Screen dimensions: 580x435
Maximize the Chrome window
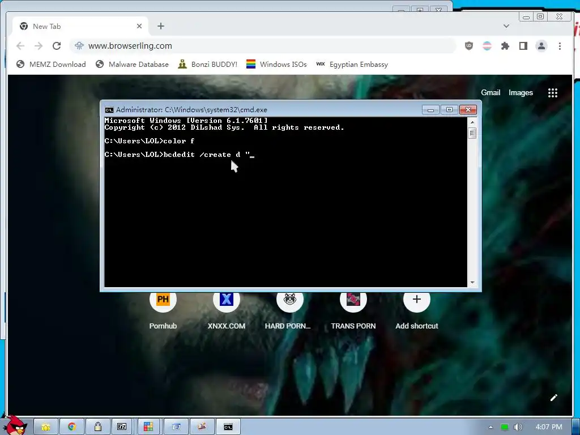[x=540, y=16]
